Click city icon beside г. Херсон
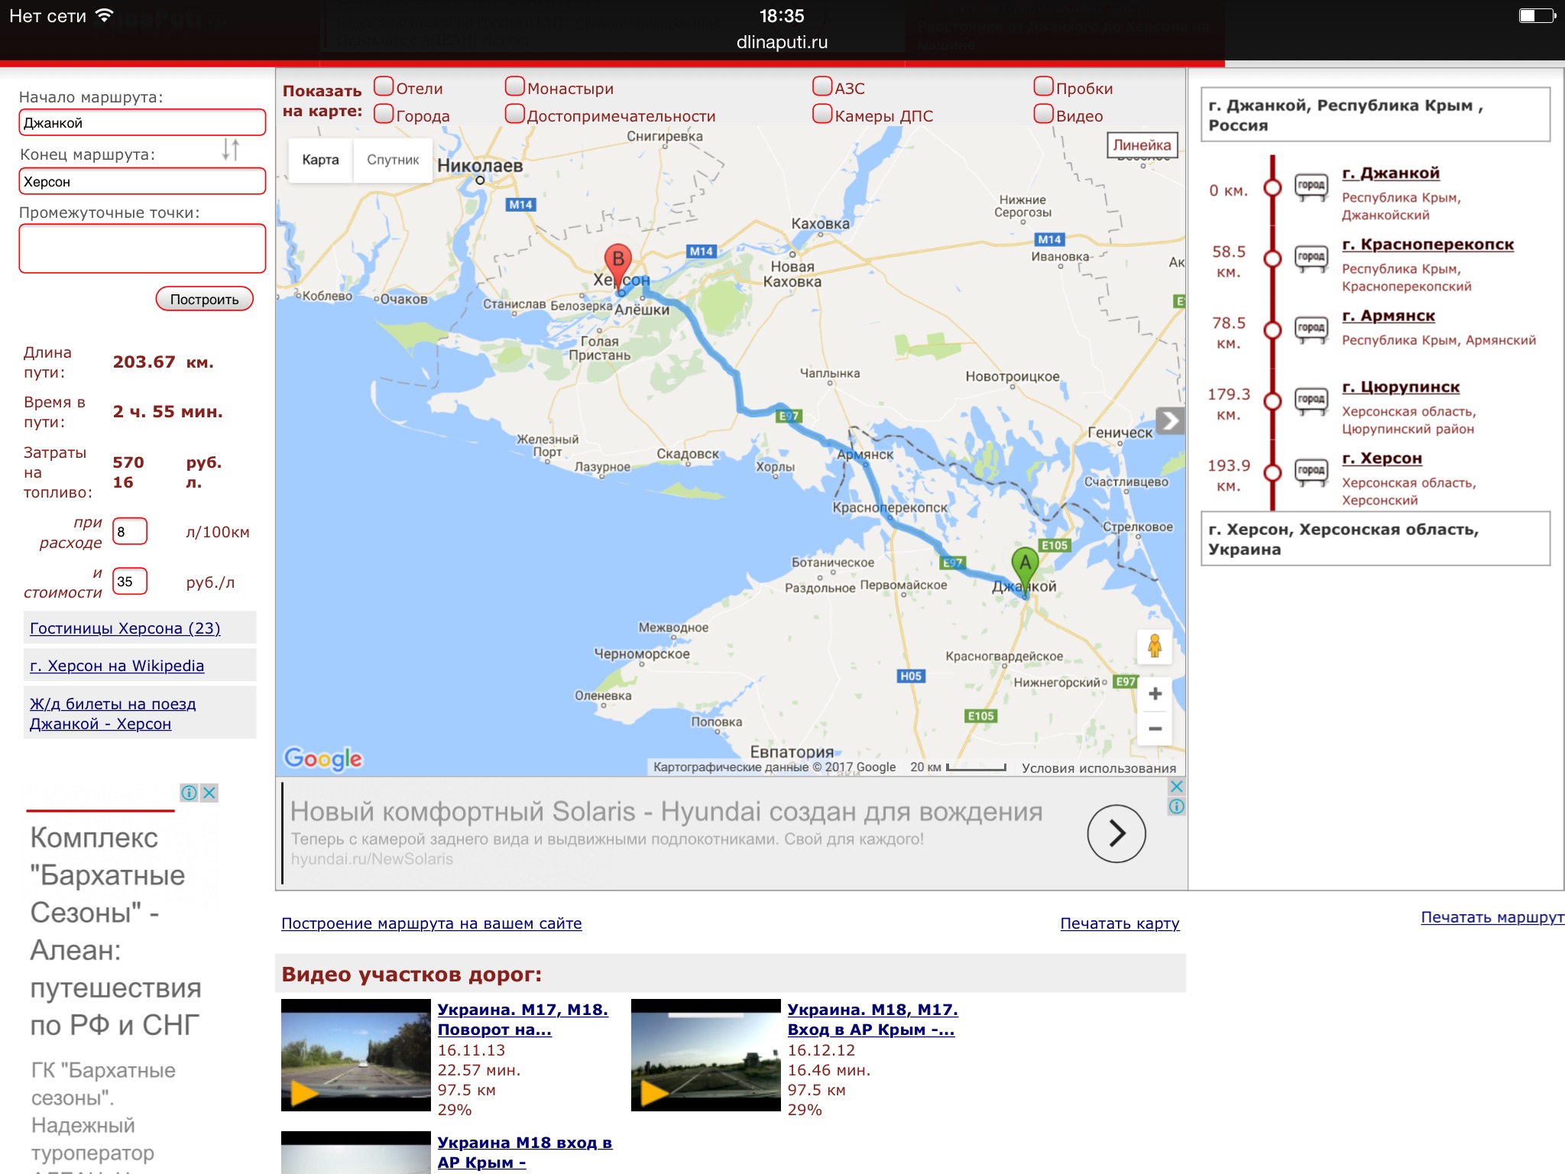Screen dimensions: 1565x1174 coord(1311,471)
